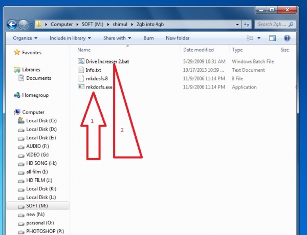Expand the arrow after SOFT (M:) in breadcrumb

point(108,25)
